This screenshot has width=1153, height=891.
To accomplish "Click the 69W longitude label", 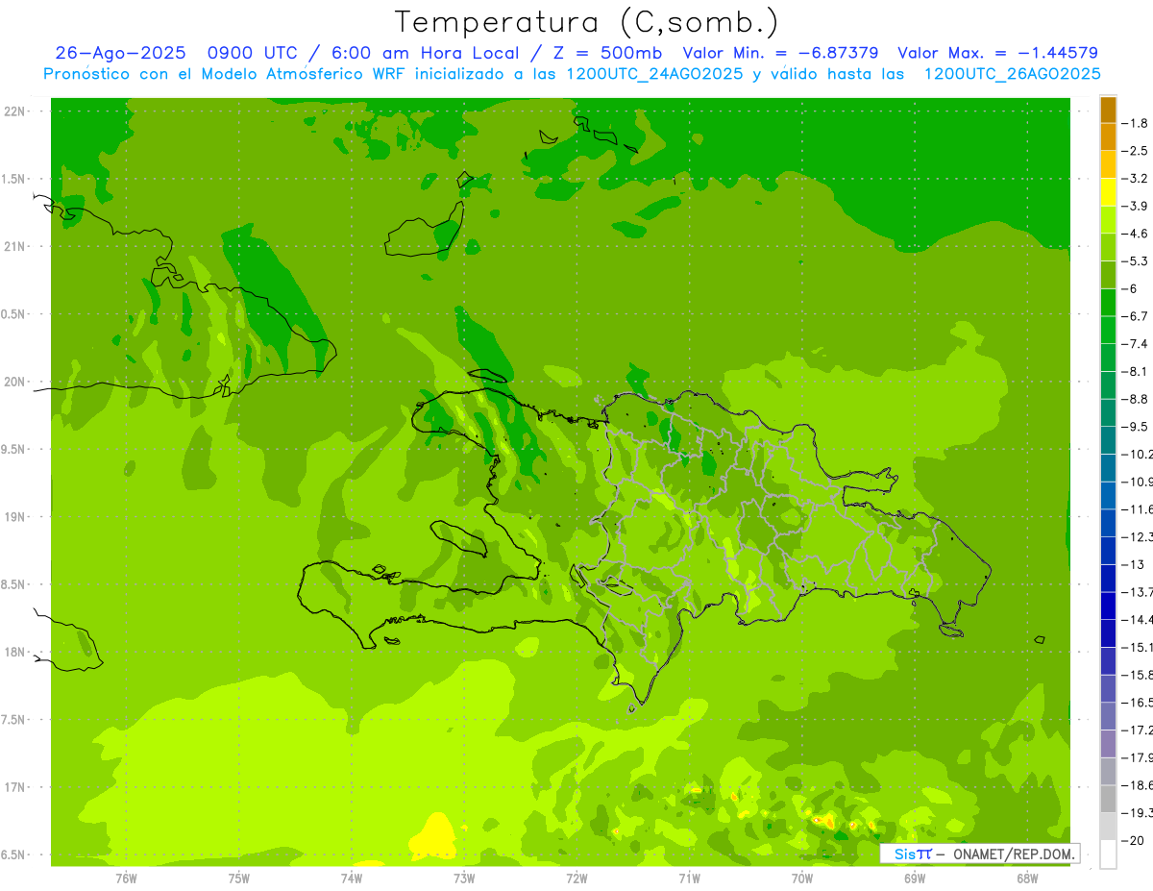I will pyautogui.click(x=915, y=878).
